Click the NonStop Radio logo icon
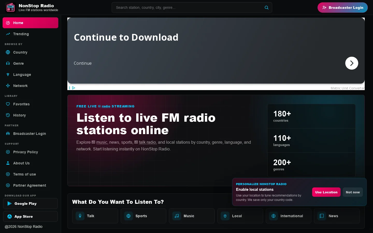This screenshot has width=373, height=233. (x=11, y=8)
